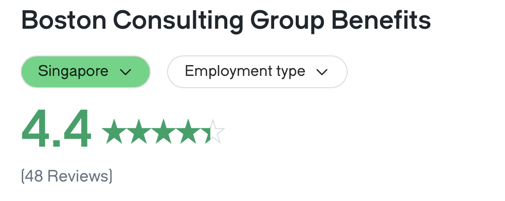Click the large 4.4 rating score
The image size is (505, 201).
(x=57, y=128)
